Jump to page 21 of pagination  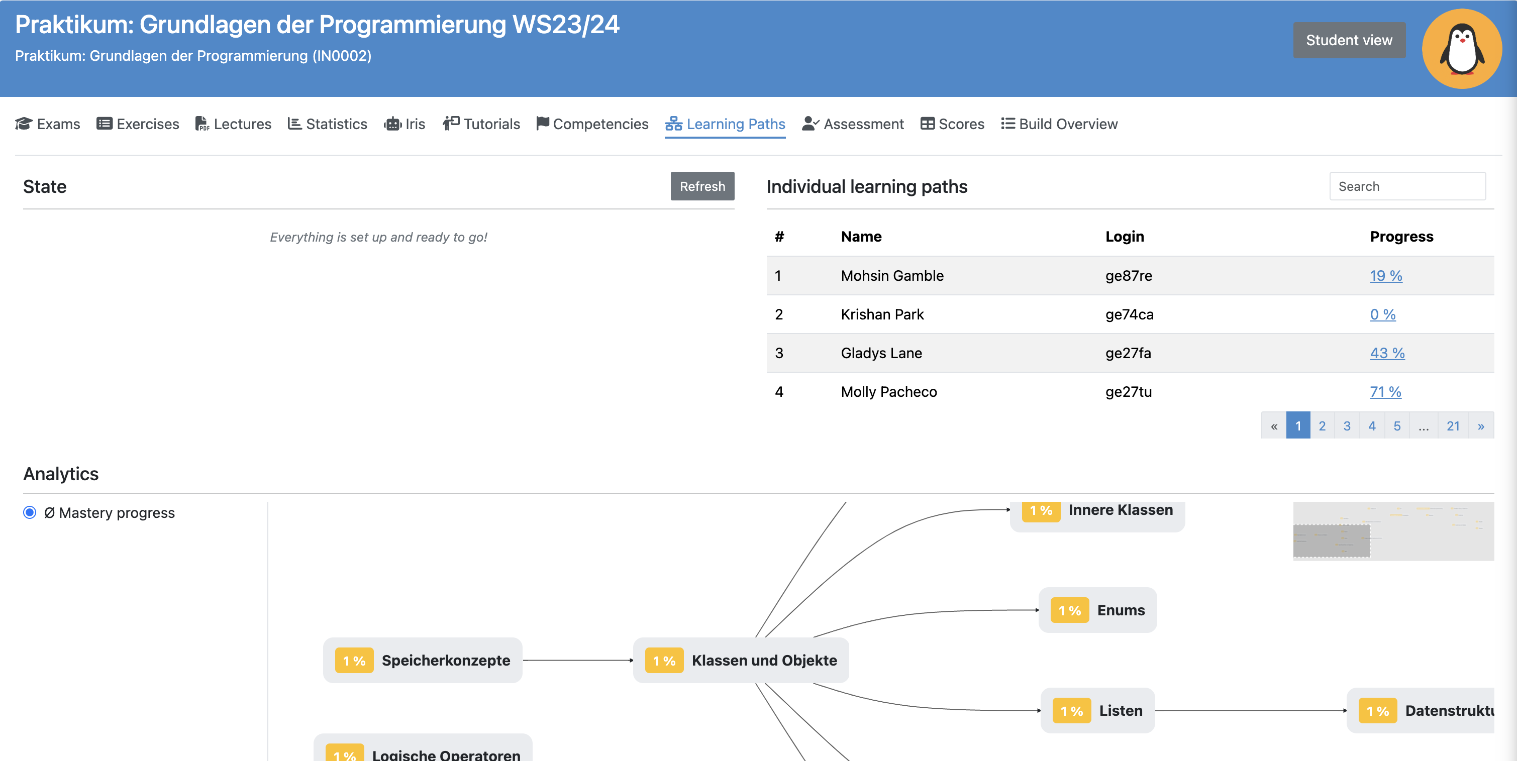[1453, 425]
